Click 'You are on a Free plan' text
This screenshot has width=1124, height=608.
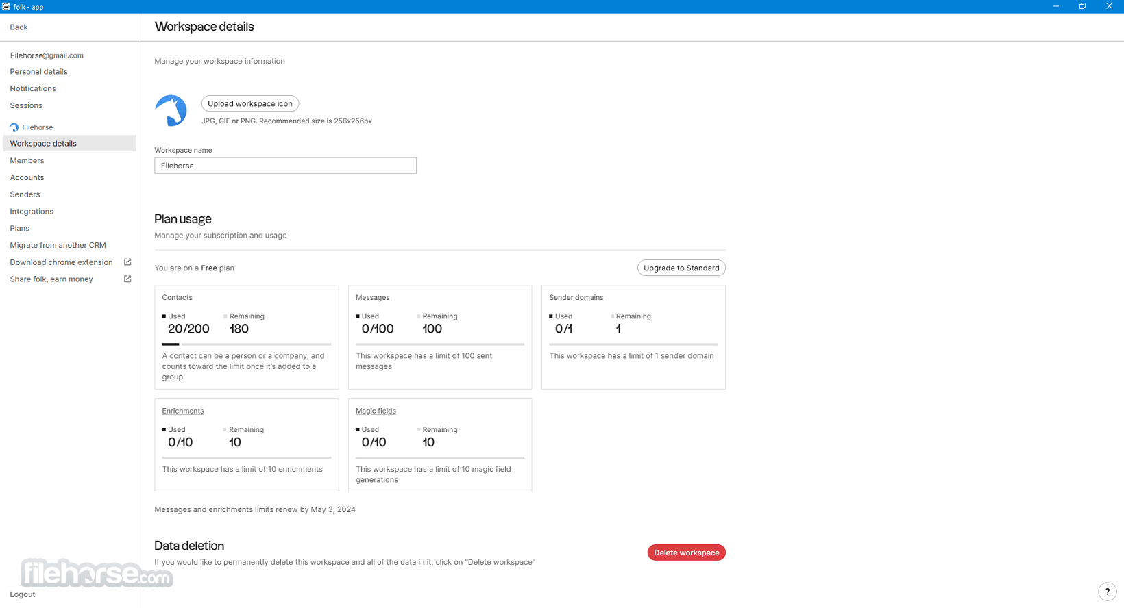pyautogui.click(x=195, y=268)
